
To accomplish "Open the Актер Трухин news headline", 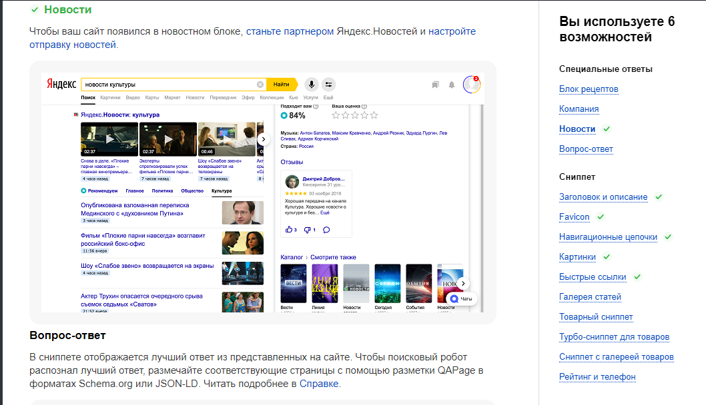I will click(x=141, y=300).
